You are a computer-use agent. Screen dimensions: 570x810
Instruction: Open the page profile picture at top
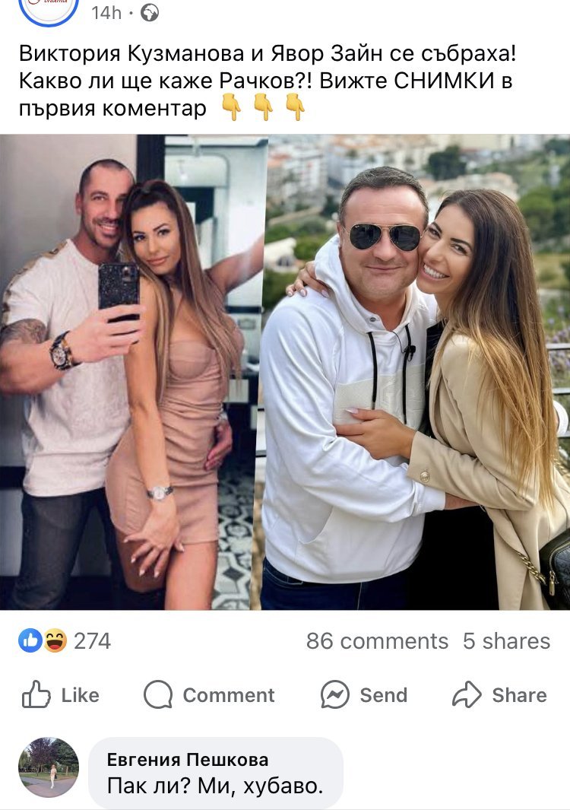pos(48,8)
